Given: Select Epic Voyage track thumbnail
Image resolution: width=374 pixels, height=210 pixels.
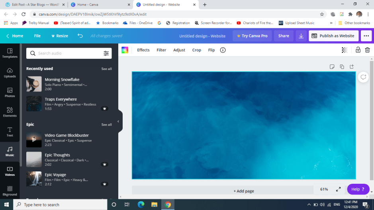Looking at the screenshot, I should click(x=34, y=179).
